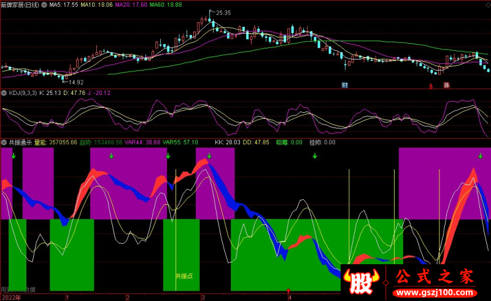Click the MA10: 18.06 value
This screenshot has height=301, width=491.
(x=96, y=5)
